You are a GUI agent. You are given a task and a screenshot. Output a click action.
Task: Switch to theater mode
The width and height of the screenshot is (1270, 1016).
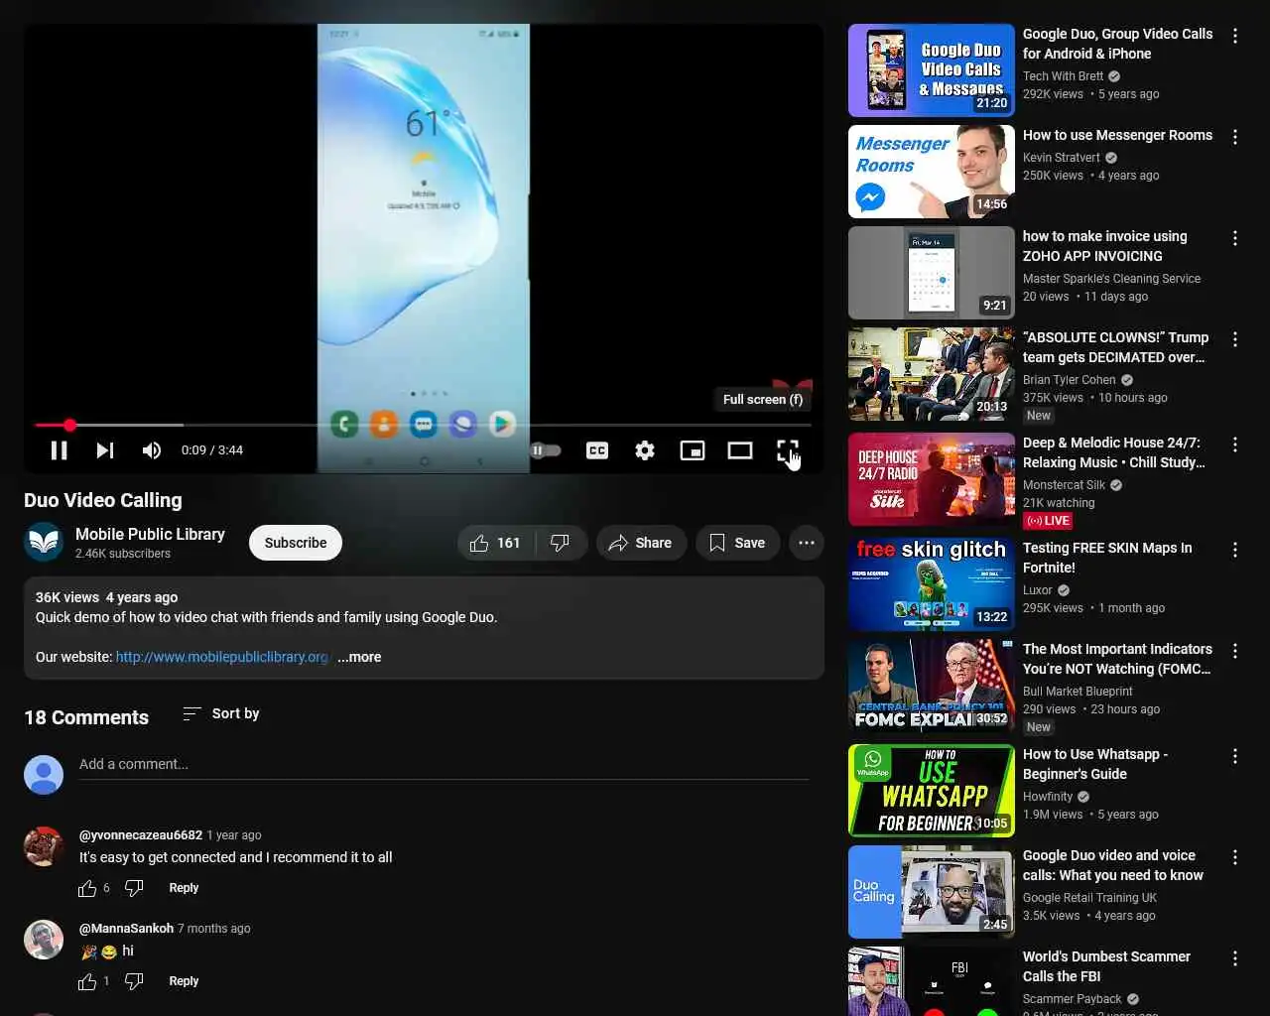(740, 450)
